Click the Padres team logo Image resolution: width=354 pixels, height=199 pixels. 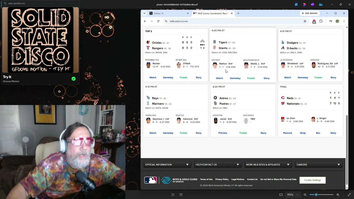pyautogui.click(x=215, y=104)
